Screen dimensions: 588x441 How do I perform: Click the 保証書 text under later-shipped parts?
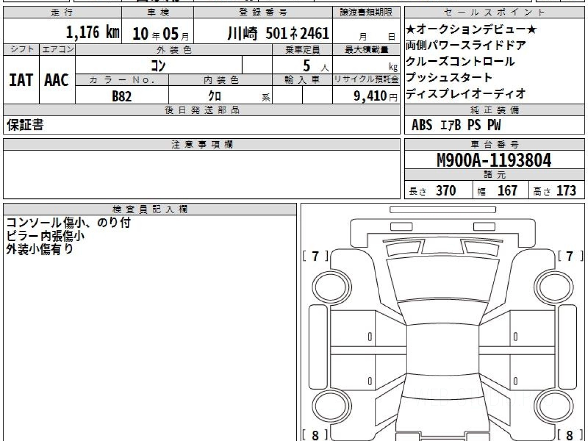(25, 125)
